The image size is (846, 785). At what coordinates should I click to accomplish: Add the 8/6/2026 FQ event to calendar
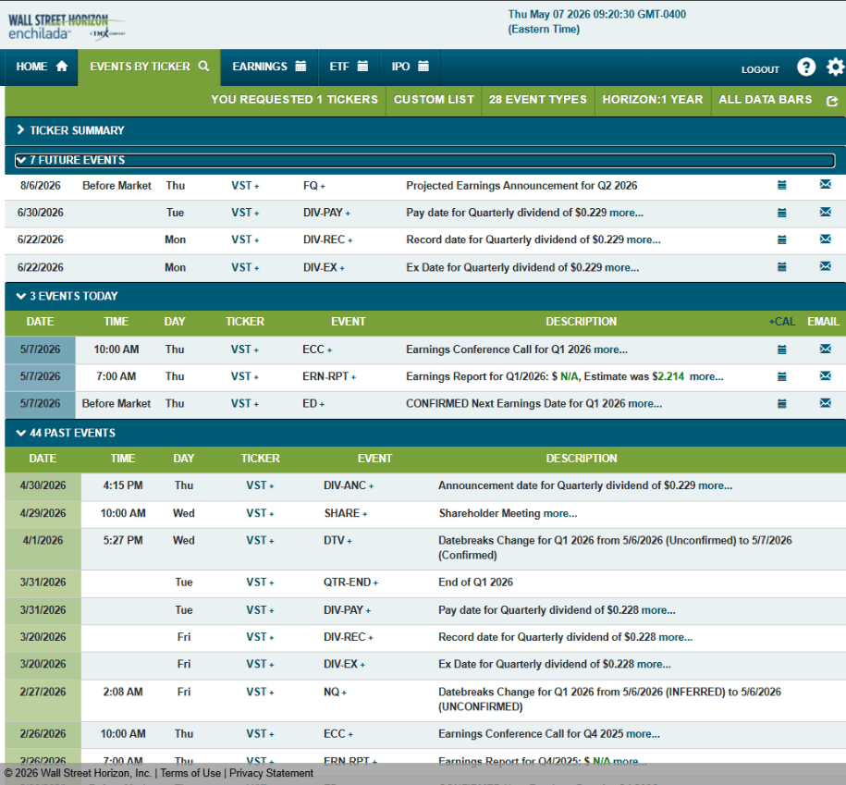click(x=781, y=185)
